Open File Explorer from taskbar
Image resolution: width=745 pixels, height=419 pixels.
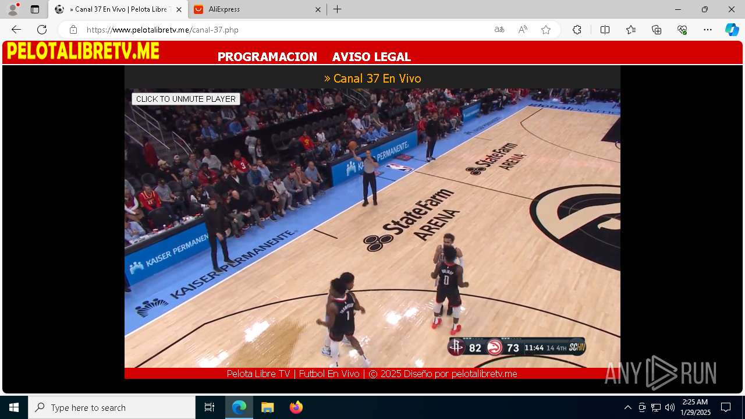[267, 407]
